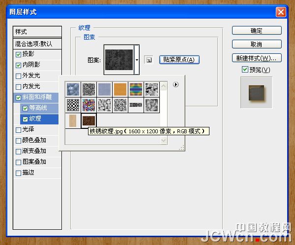Enable the 渐变叠加 gradient overlay checkbox
Image resolution: width=295 pixels, height=245 pixels.
[x=19, y=151]
